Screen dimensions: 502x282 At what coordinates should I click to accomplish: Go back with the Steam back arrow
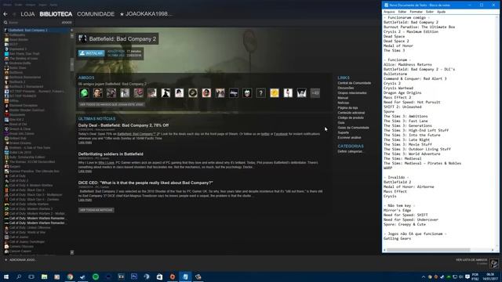[x=5, y=14]
